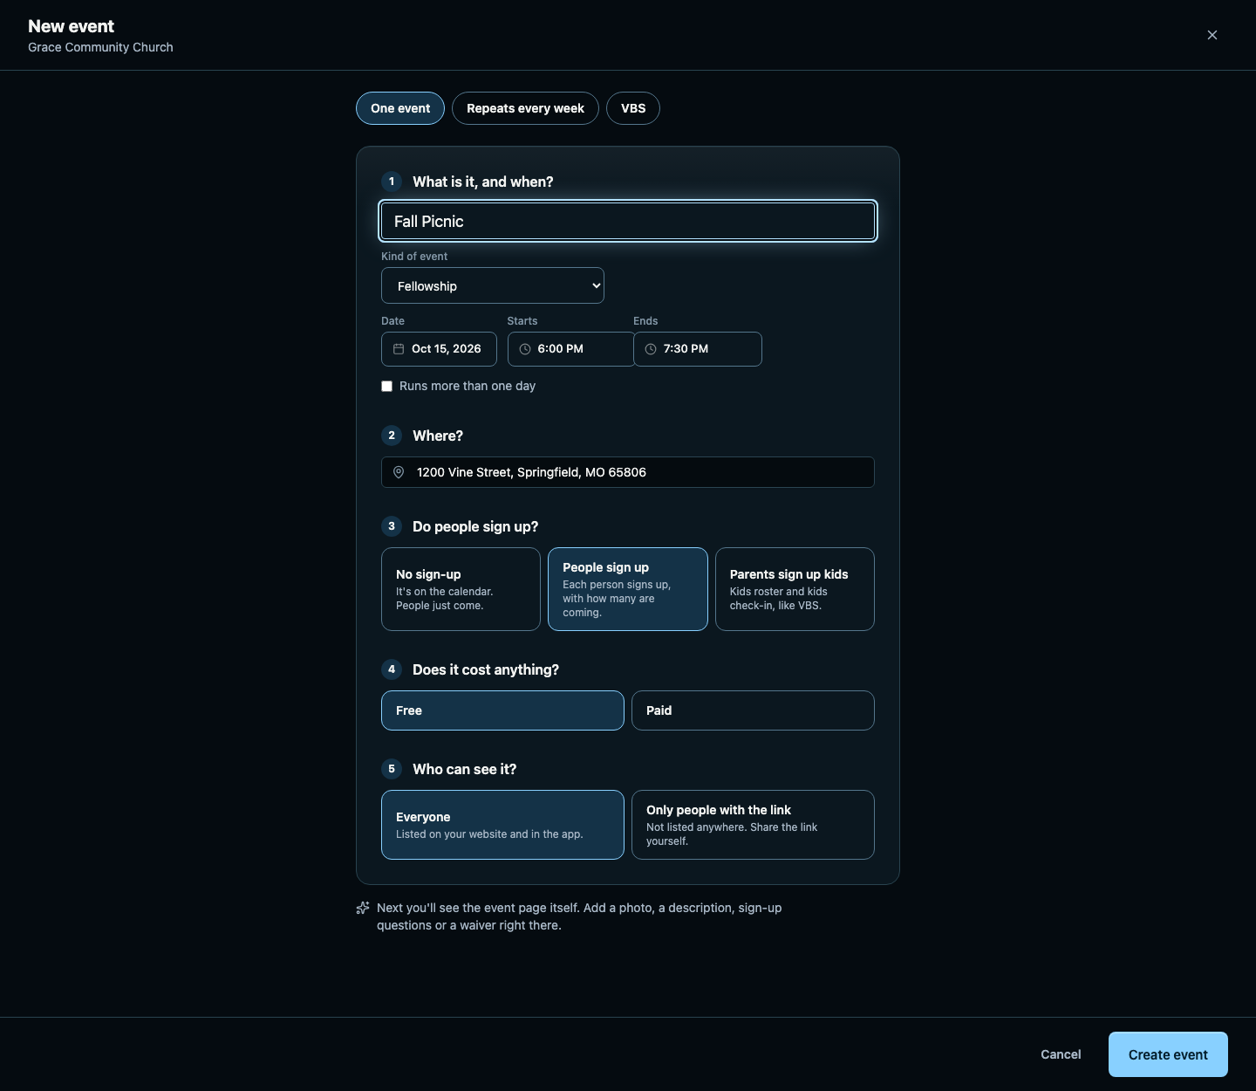
Task: Click the "What is it, and when?" heading
Action: tap(482, 182)
